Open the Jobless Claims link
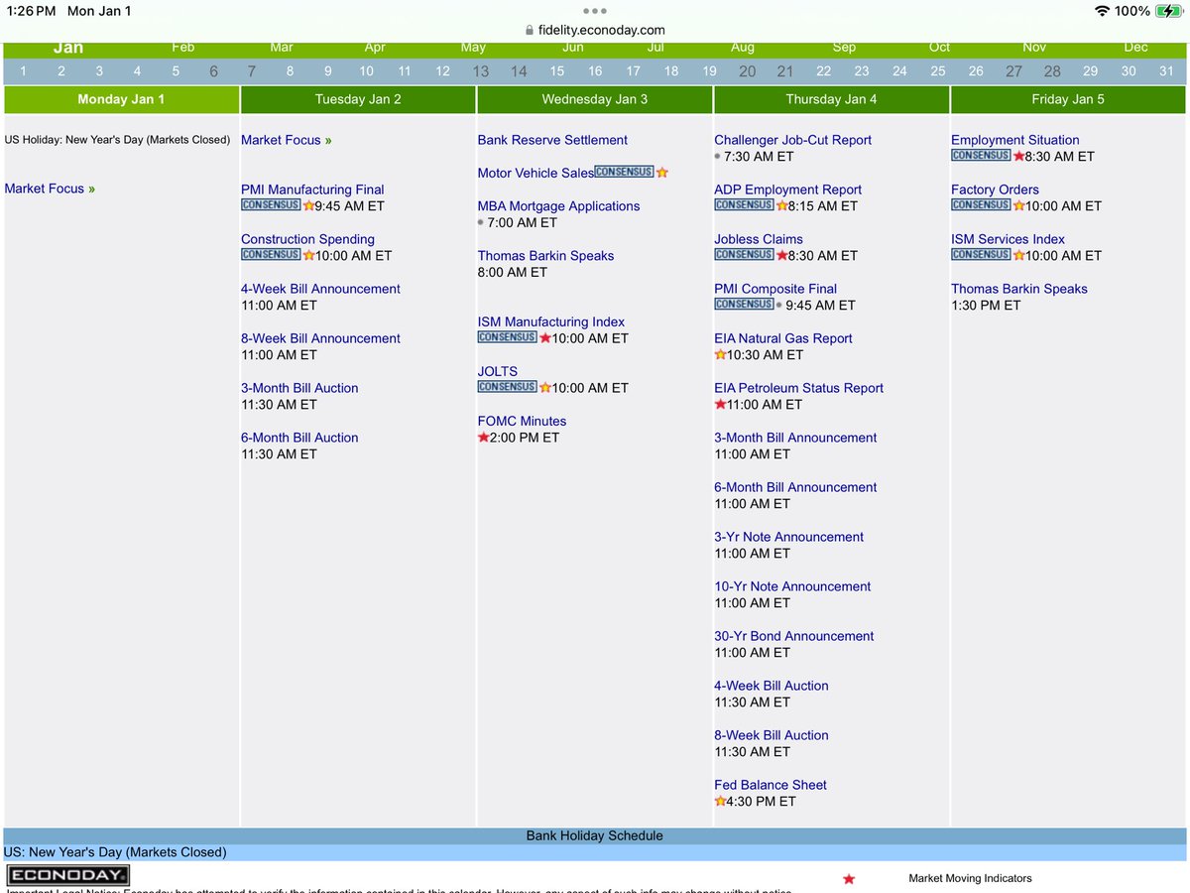This screenshot has height=893, width=1190. (x=758, y=239)
